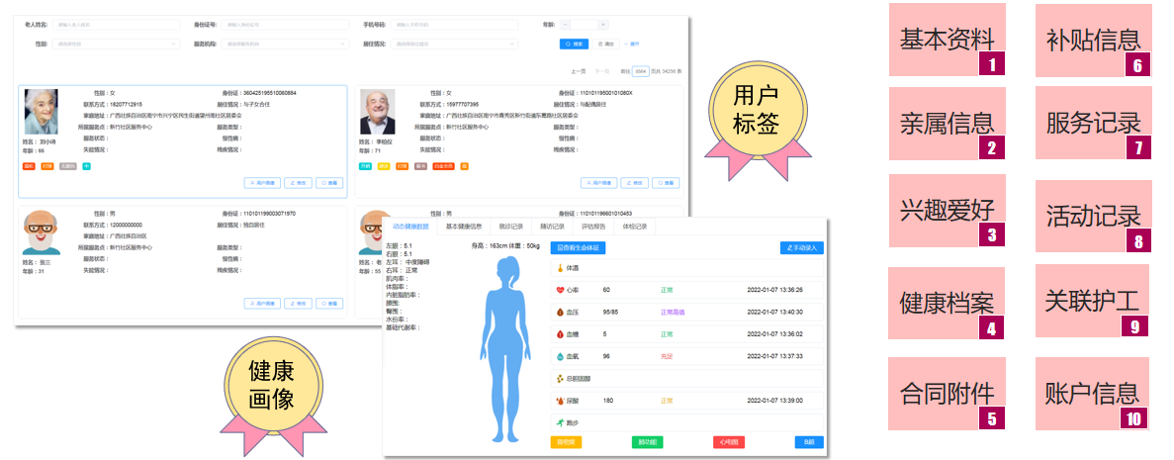The image size is (1174, 460).
Task: Click the flame icon beside 尿酸
Action: click(560, 401)
